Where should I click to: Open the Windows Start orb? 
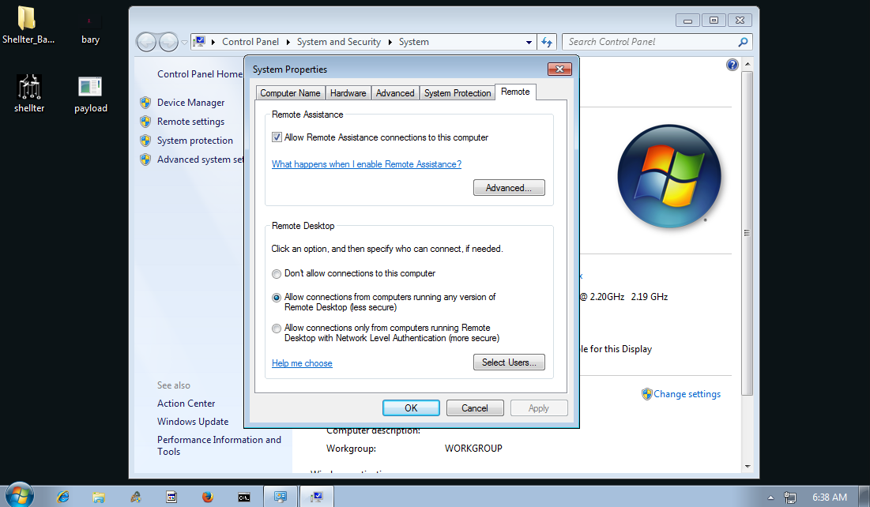[20, 495]
